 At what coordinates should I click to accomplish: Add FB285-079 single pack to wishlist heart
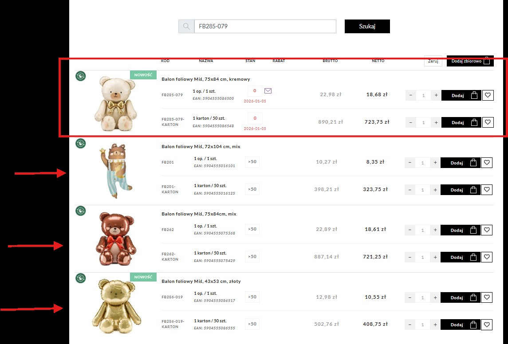click(x=488, y=95)
